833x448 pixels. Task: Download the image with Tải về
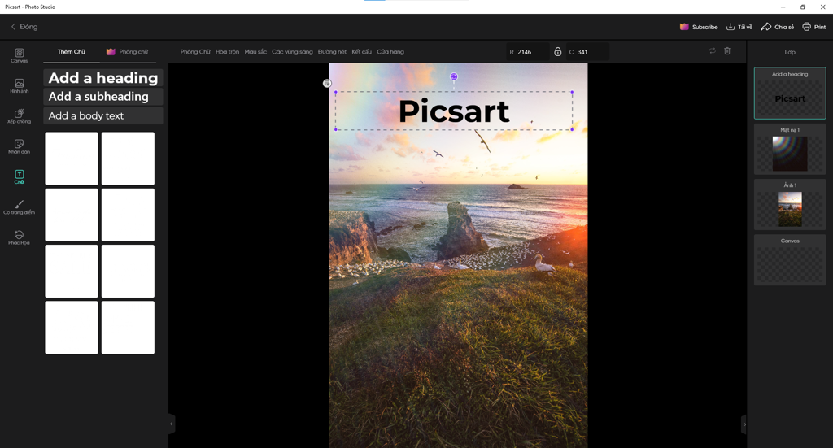pos(739,27)
